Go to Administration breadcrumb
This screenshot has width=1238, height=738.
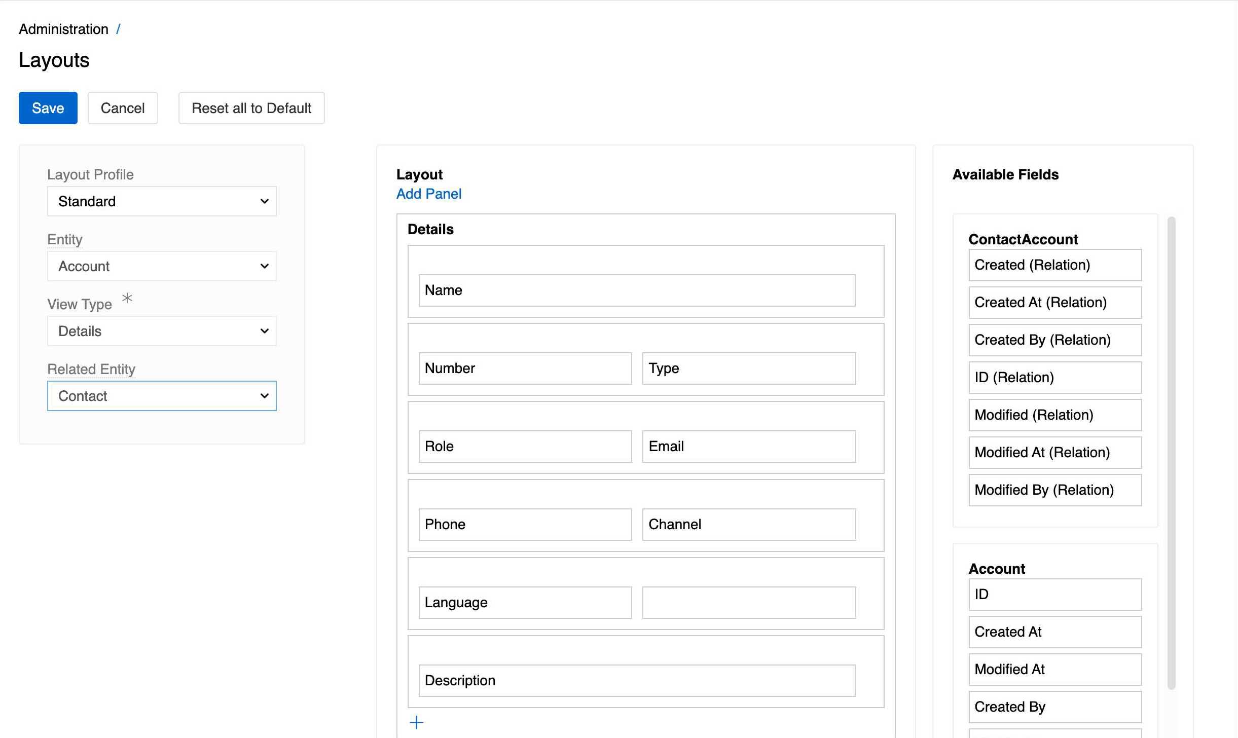[63, 29]
